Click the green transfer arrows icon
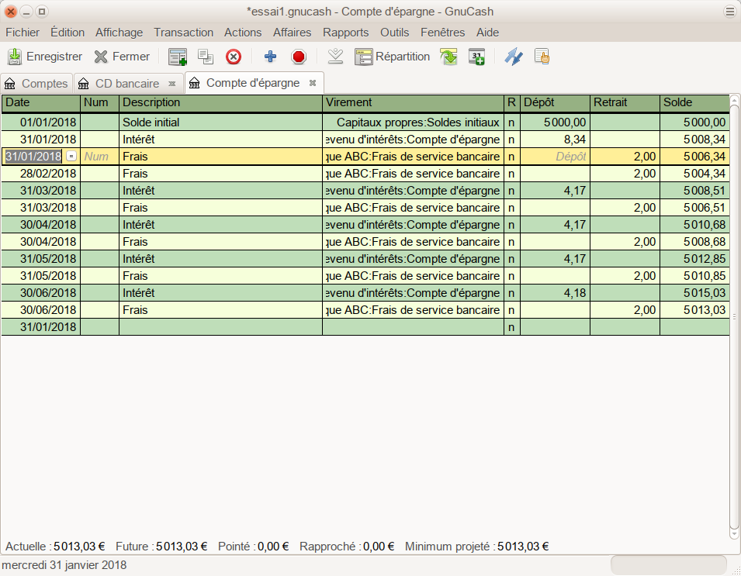This screenshot has height=576, width=741. 448,57
